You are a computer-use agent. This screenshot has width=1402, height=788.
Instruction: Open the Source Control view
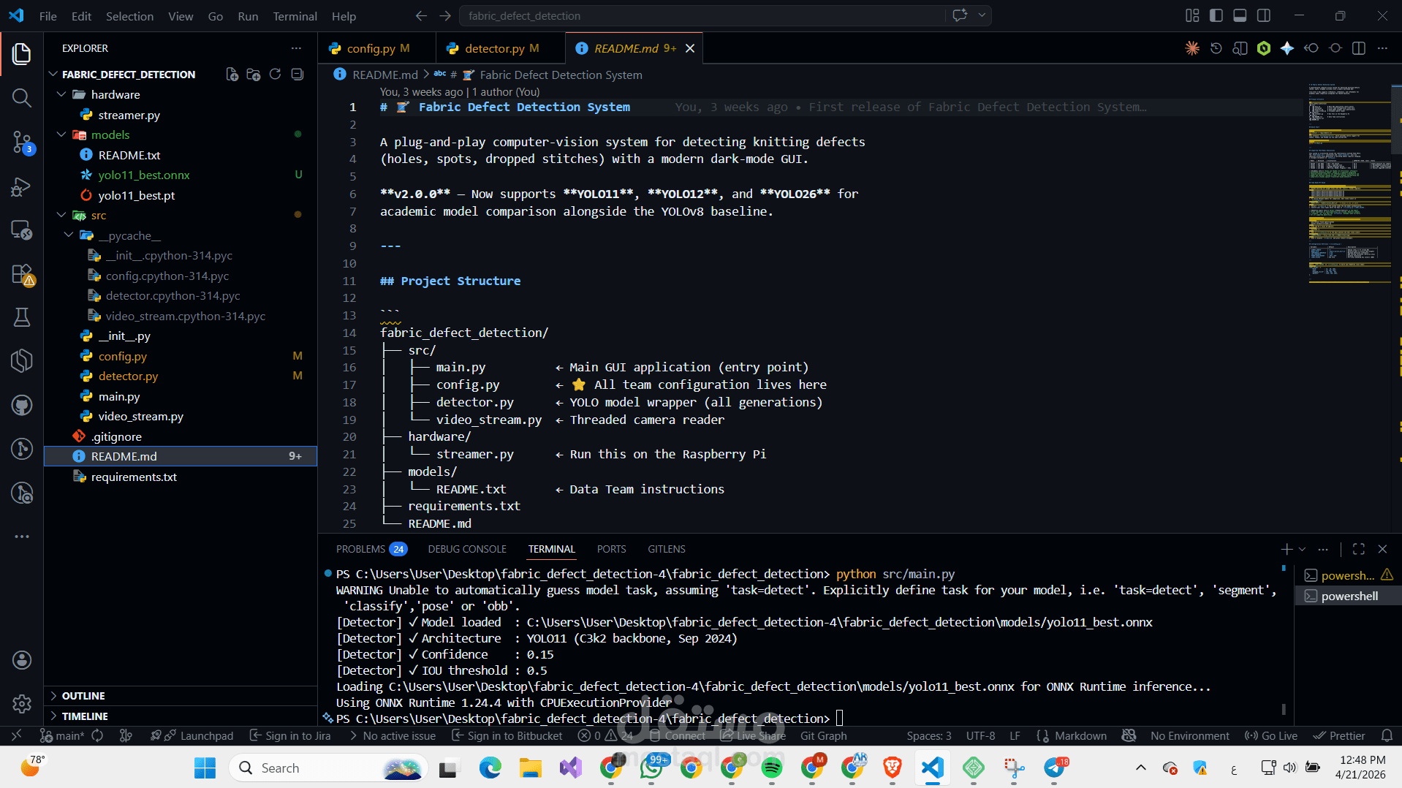coord(22,142)
